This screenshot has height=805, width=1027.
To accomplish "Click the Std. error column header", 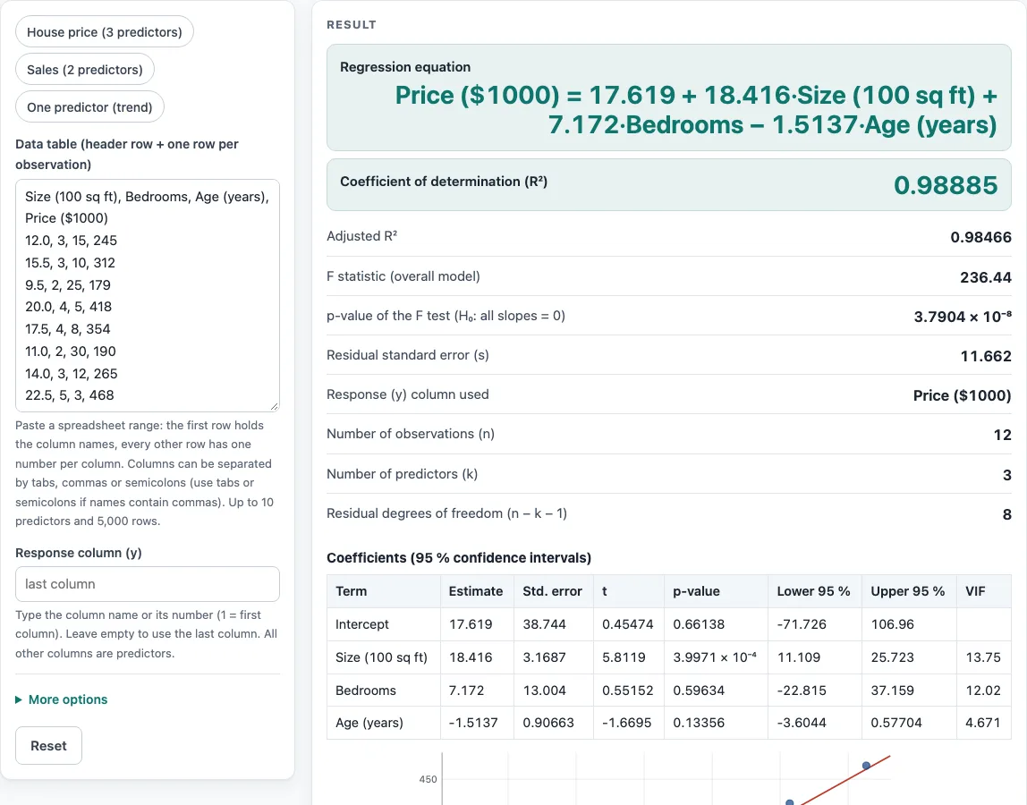I will point(554,591).
